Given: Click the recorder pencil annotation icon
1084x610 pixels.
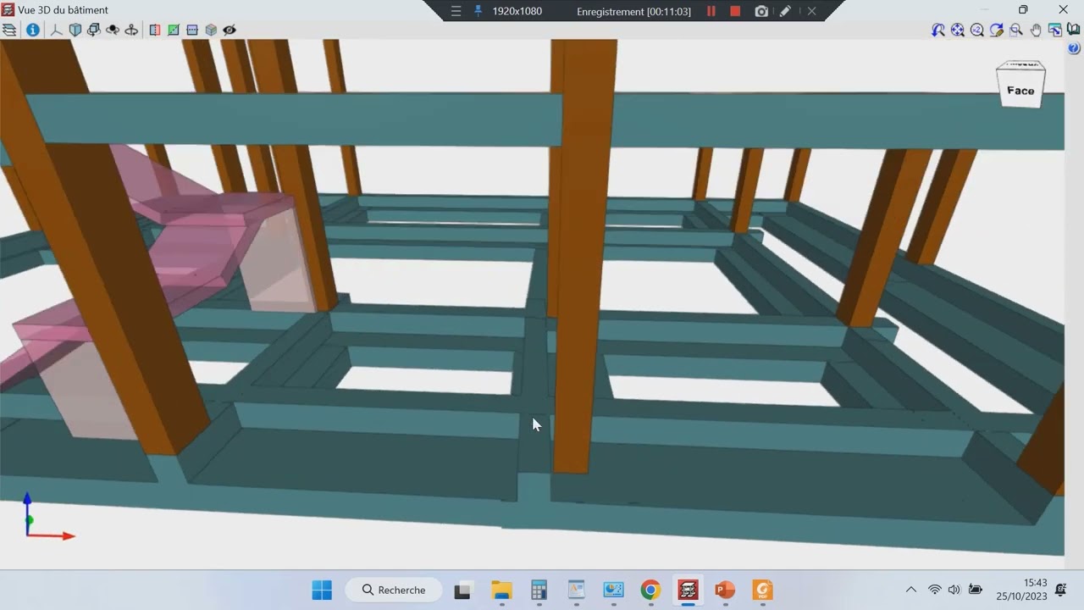Looking at the screenshot, I should point(785,11).
